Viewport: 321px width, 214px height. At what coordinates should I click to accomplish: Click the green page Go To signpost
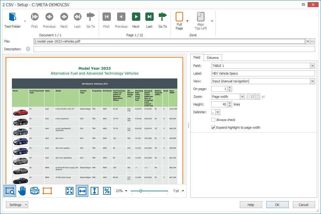[x=163, y=17]
